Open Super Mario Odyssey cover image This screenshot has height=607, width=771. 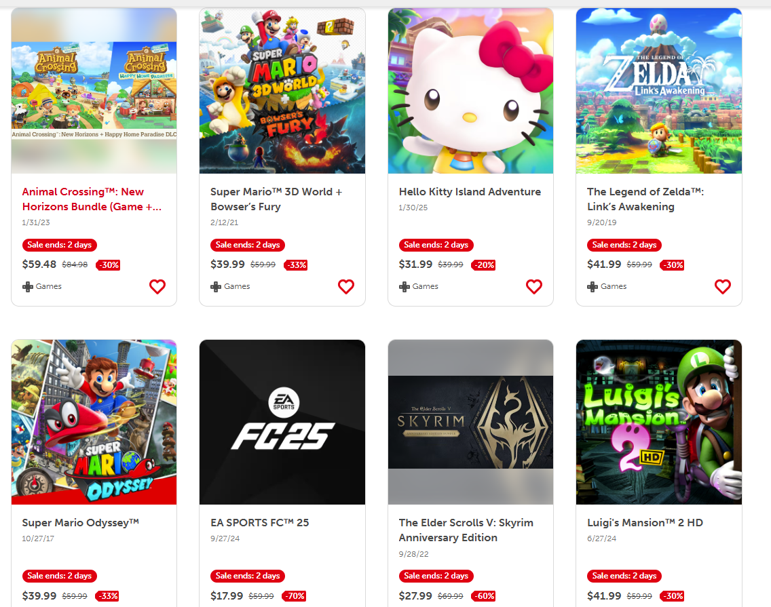click(x=94, y=422)
